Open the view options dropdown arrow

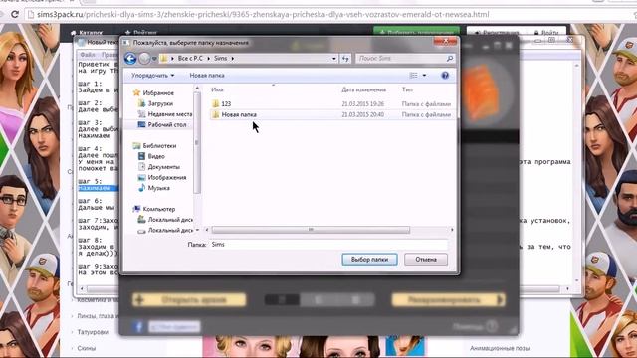click(425, 76)
